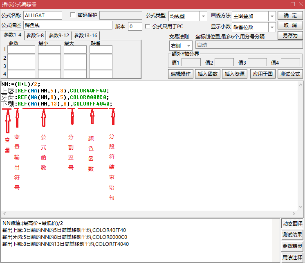Select the 参数9-12 tab

59,36
